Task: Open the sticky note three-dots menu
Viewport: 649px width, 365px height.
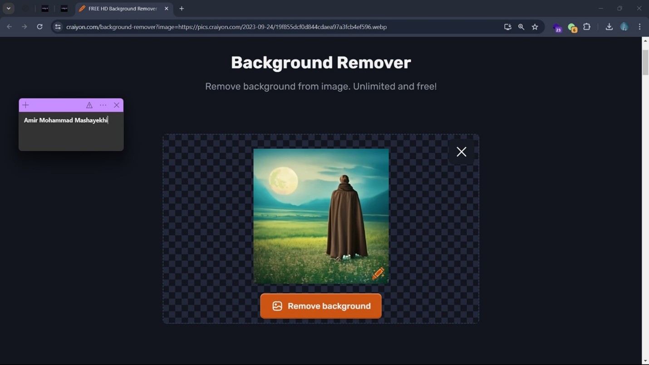Action: pyautogui.click(x=103, y=105)
